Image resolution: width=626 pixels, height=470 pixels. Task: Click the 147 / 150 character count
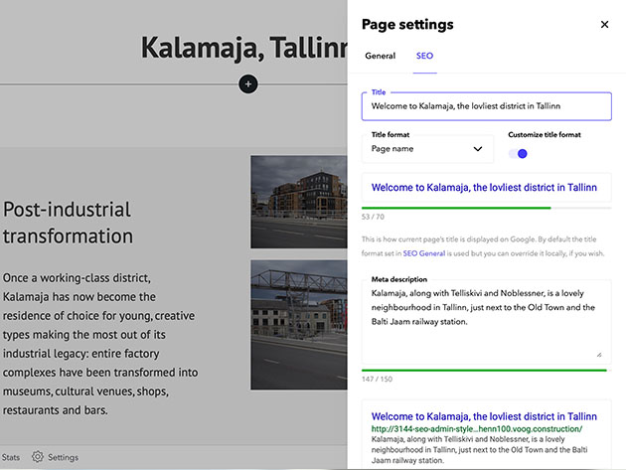click(377, 379)
